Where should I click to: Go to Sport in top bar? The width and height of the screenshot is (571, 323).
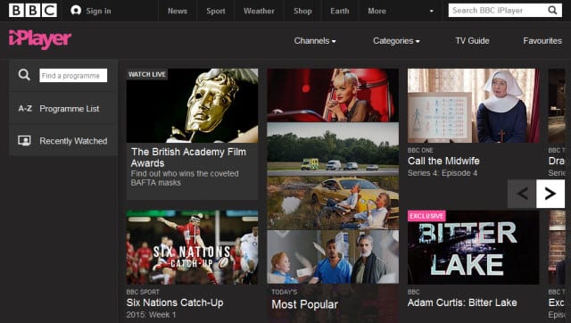216,11
